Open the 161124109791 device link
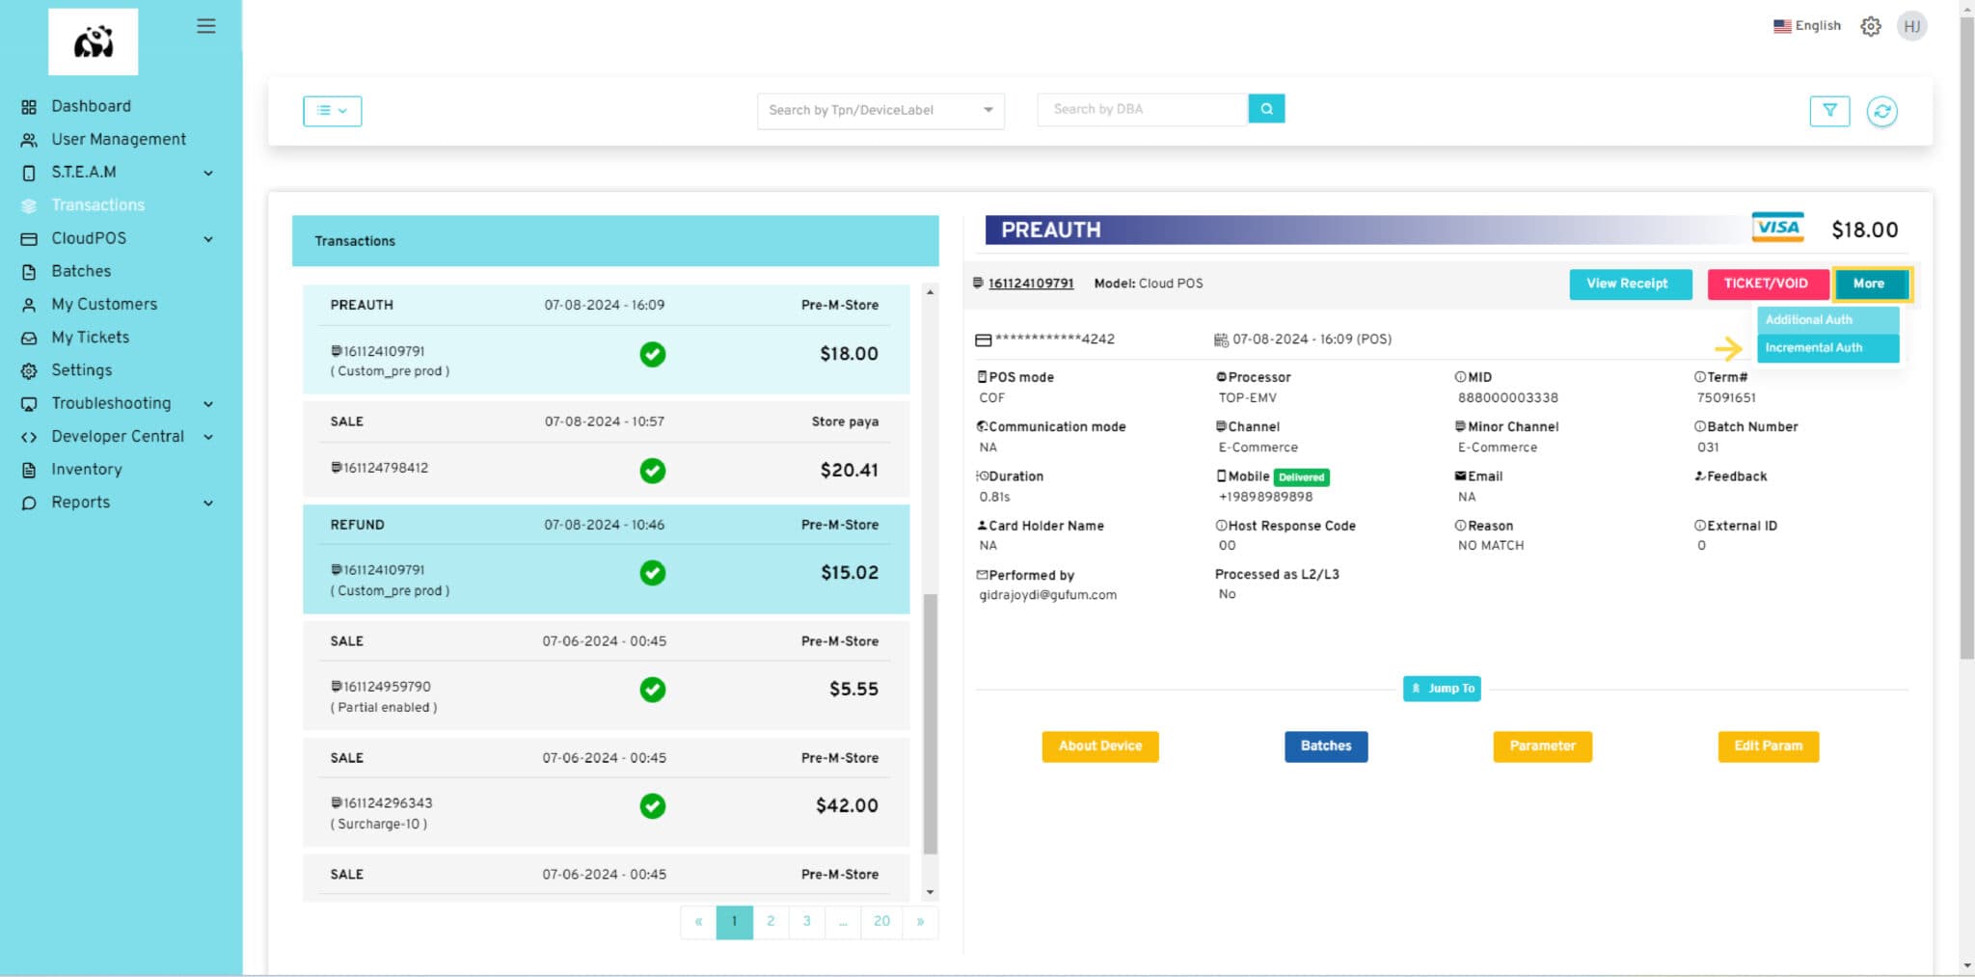The width and height of the screenshot is (1975, 977). click(1030, 284)
